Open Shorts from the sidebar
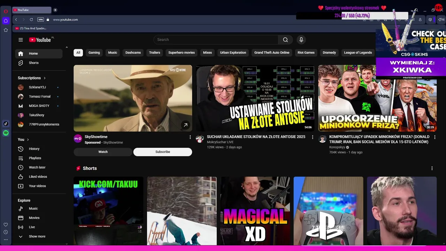 pos(39,63)
